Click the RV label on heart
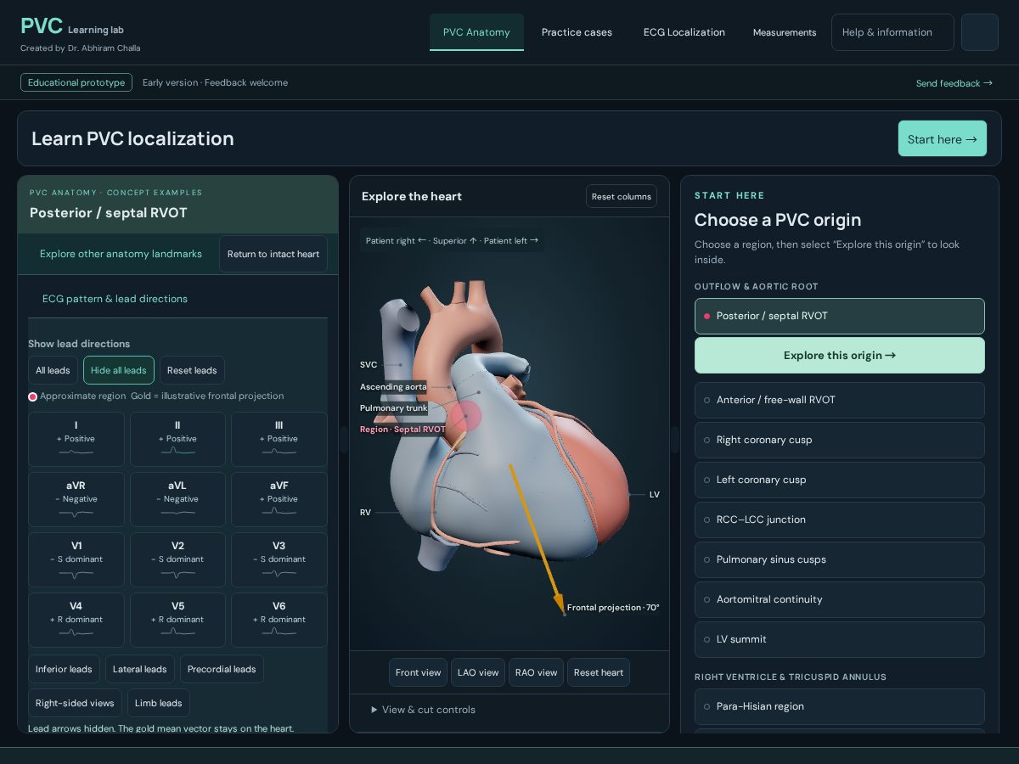 (365, 513)
